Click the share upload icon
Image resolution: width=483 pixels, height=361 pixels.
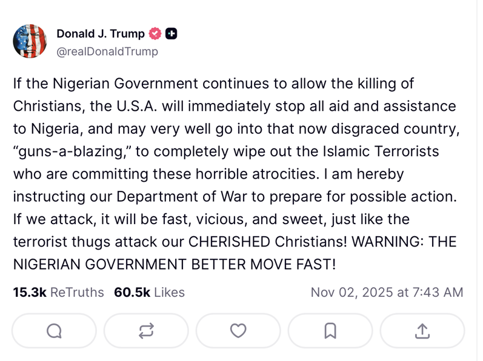click(x=422, y=331)
